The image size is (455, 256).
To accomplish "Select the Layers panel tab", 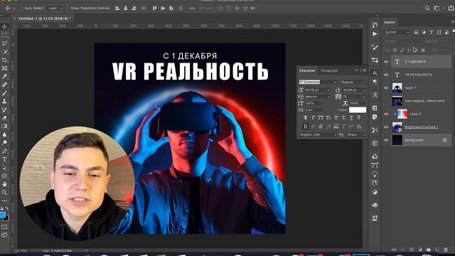I will point(389,22).
